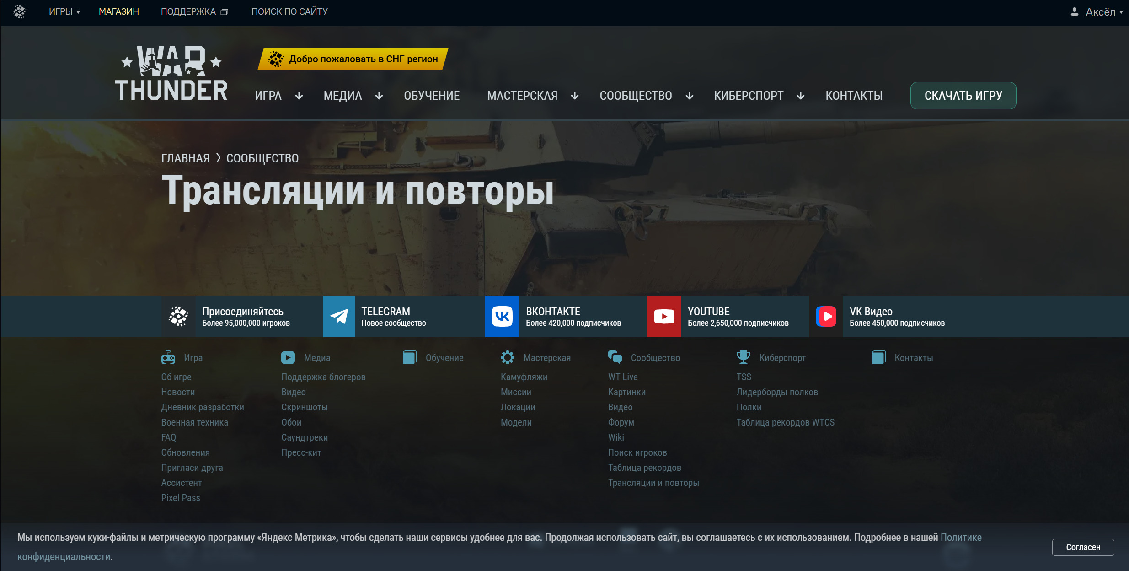Click the СООБЩЕСТВО breadcrumb link
The height and width of the screenshot is (571, 1129).
pyautogui.click(x=262, y=158)
